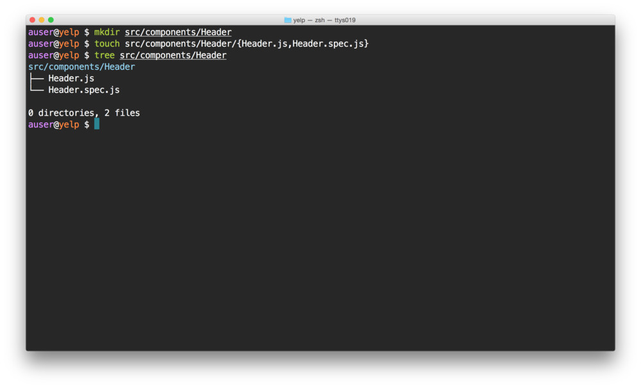Click the touch command word
Viewport: 641px width, 388px height.
(x=107, y=44)
